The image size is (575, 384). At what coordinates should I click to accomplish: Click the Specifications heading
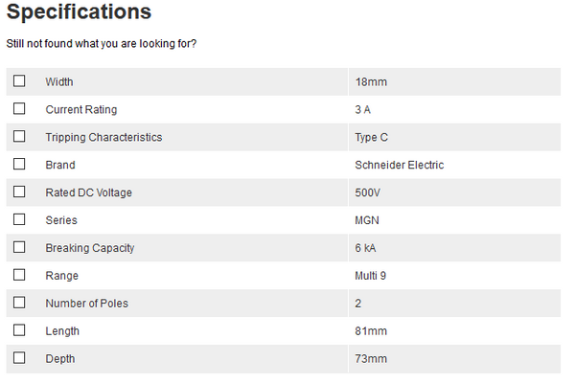(79, 12)
